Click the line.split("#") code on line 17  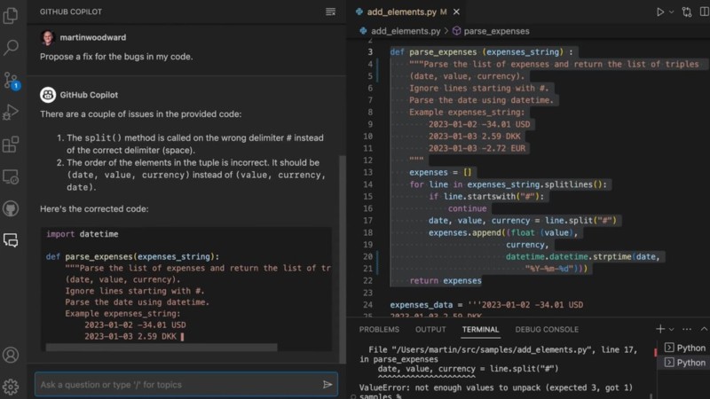click(580, 221)
